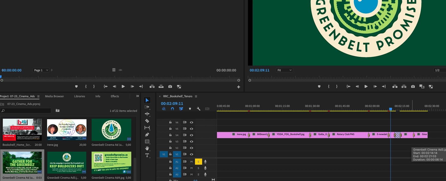Go to Out point in Program Monitor
The height and width of the screenshot is (181, 446).
tap(384, 87)
